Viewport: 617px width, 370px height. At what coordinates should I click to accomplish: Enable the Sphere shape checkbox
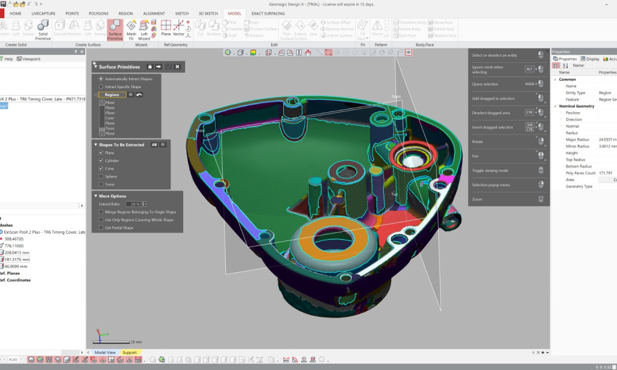(101, 176)
